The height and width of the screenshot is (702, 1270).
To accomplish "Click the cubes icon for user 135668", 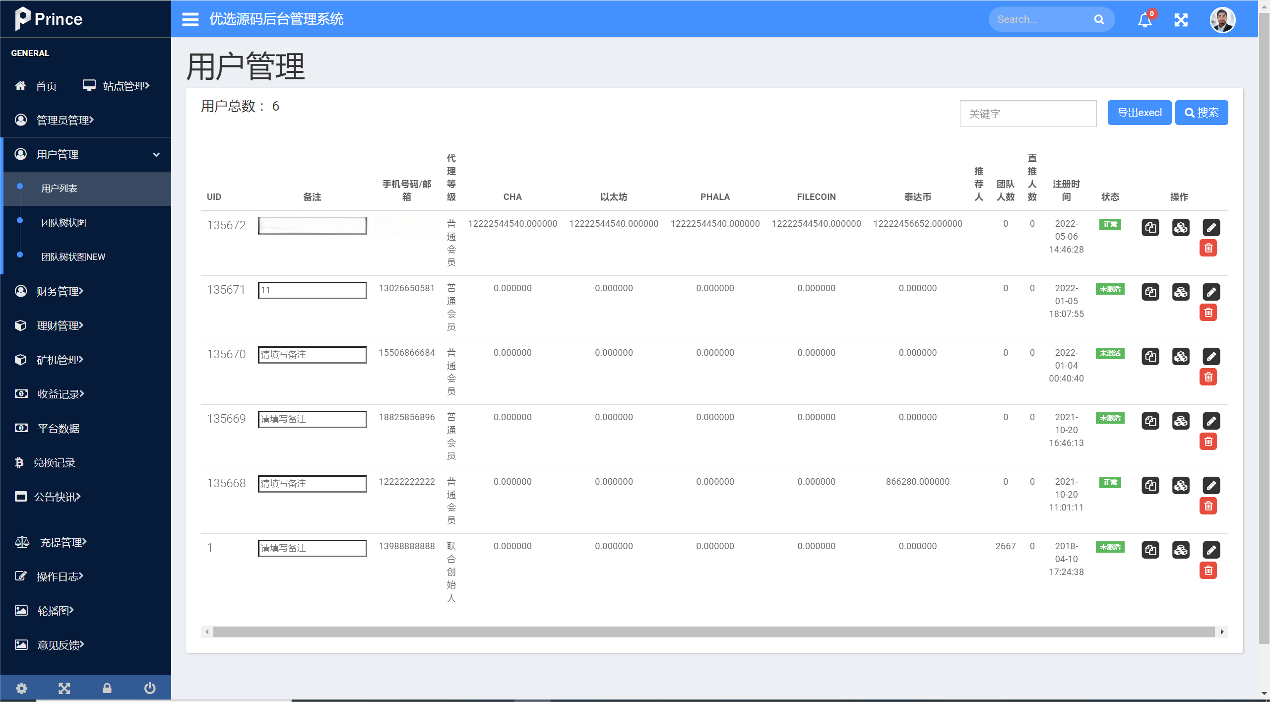I will (1181, 485).
